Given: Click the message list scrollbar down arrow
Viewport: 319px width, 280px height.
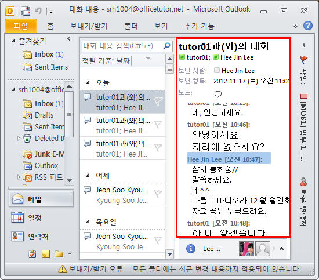Looking at the screenshot, I should (169, 254).
